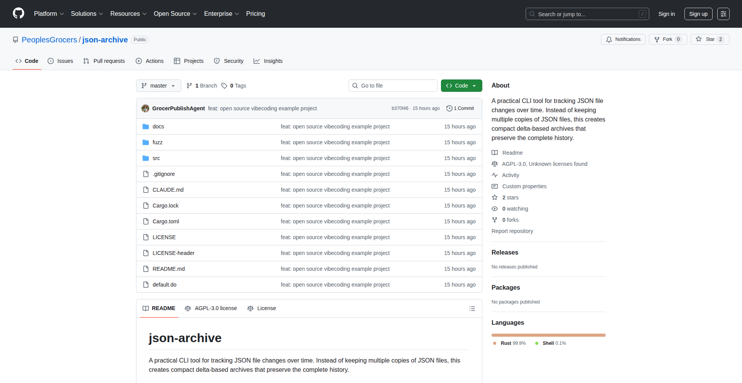This screenshot has width=742, height=383.
Task: Open commit hash b370f46
Action: point(400,108)
